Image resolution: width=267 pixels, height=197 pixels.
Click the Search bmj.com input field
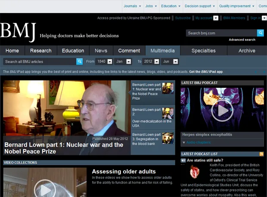point(221,33)
